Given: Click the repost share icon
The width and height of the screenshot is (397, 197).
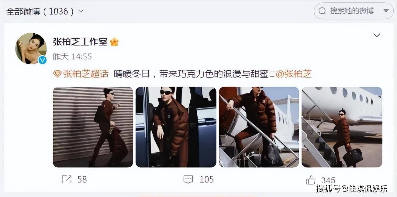Looking at the screenshot, I should (x=67, y=179).
